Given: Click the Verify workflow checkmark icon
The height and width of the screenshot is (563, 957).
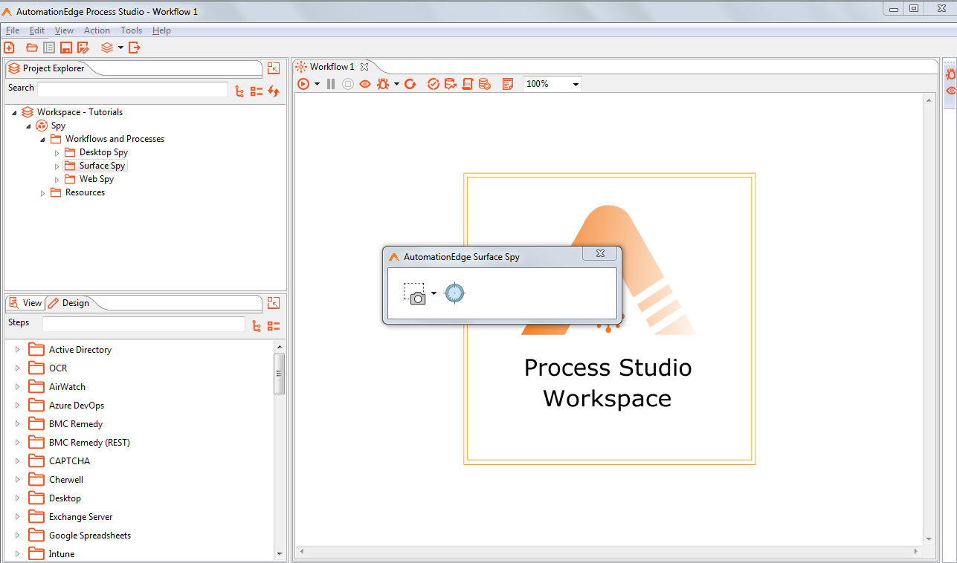Looking at the screenshot, I should 434,84.
